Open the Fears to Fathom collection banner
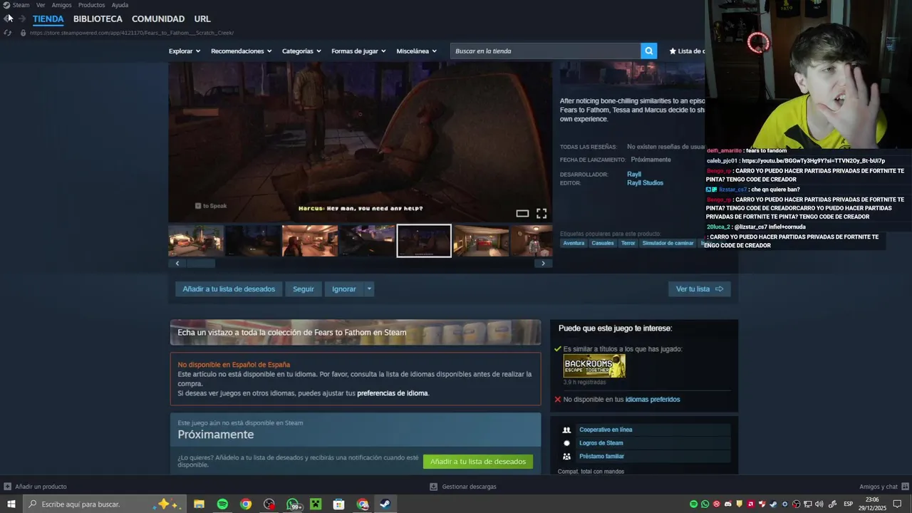The width and height of the screenshot is (912, 513). pos(356,332)
